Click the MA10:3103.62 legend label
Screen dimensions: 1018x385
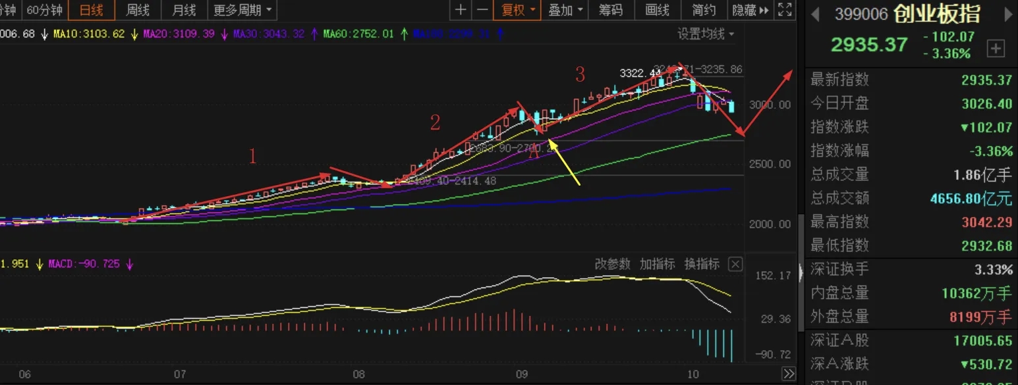click(88, 34)
